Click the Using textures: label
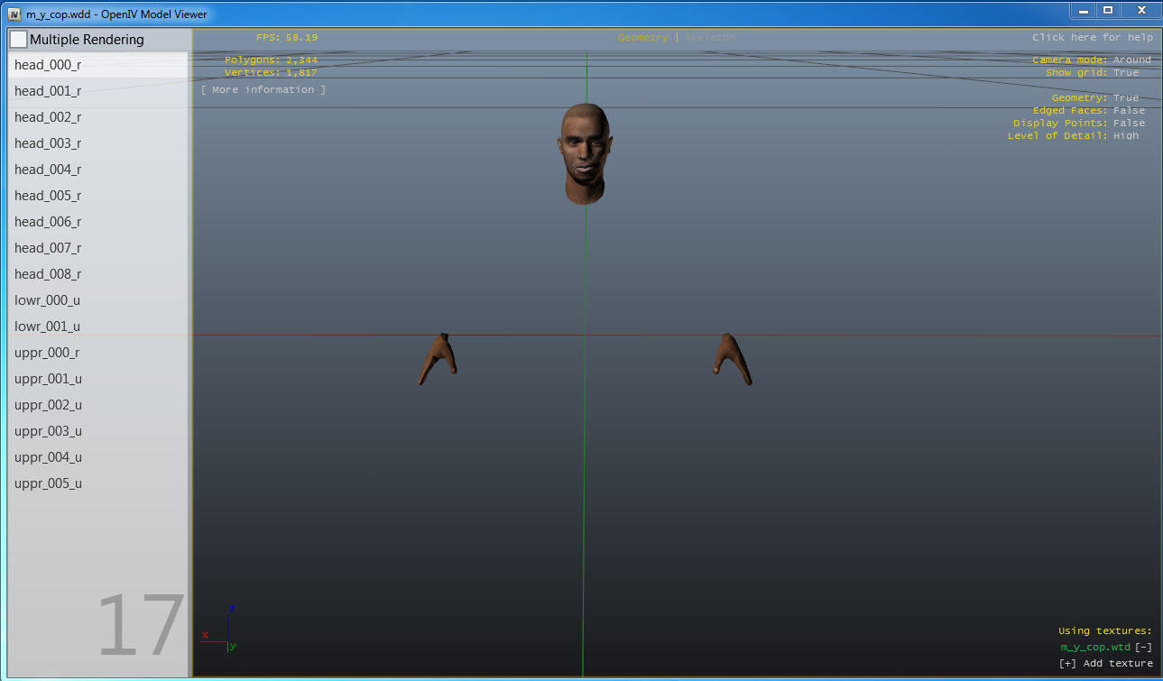 tap(1105, 631)
